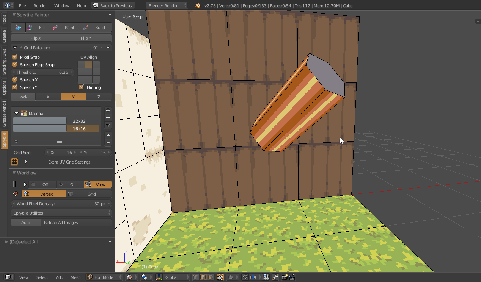Image resolution: width=481 pixels, height=282 pixels.
Task: Click the OpenGL render image camera icon
Action: pos(285,277)
